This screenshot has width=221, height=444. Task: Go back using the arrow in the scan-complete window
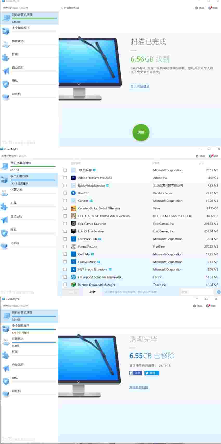62,8
